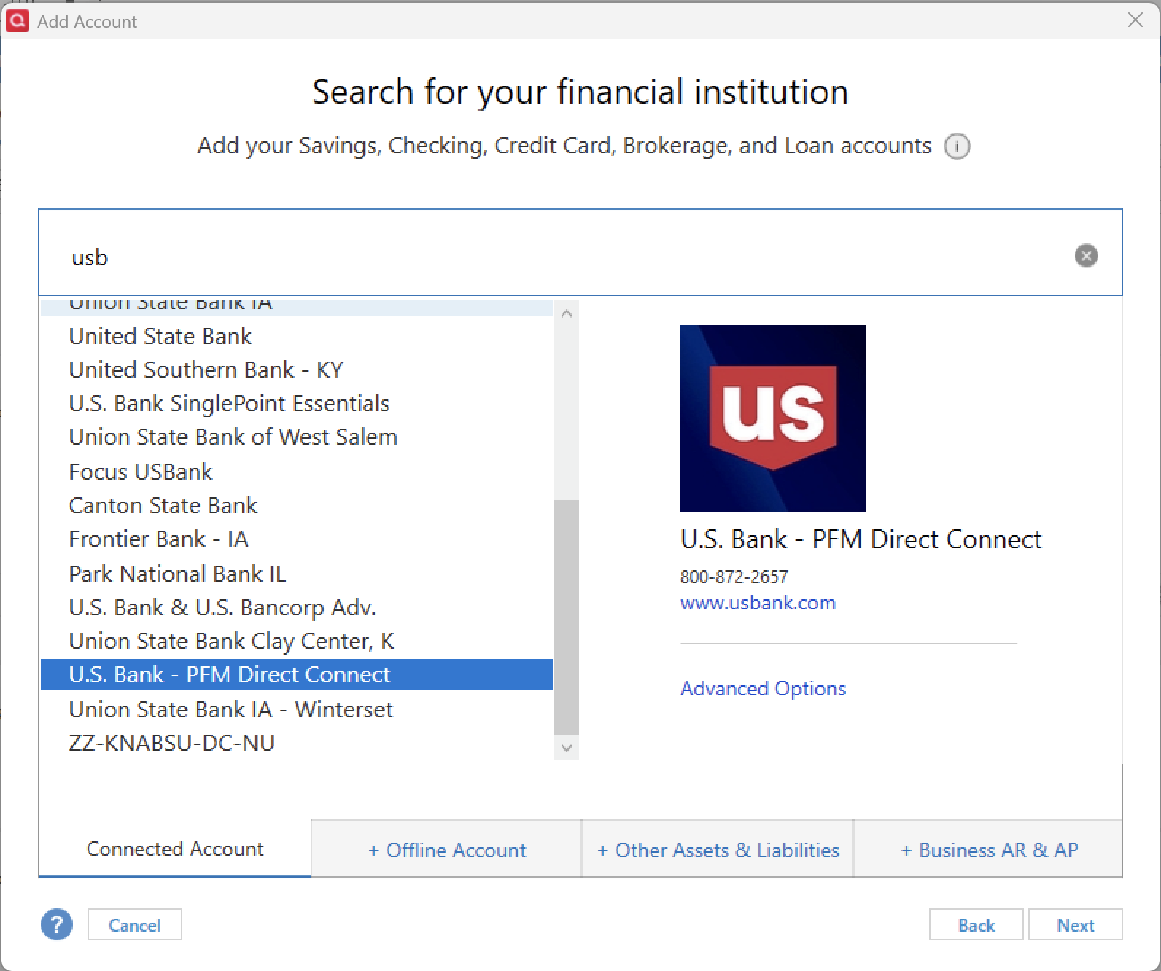The height and width of the screenshot is (971, 1161).
Task: Switch to the + Offline Account tab
Action: coord(446,849)
